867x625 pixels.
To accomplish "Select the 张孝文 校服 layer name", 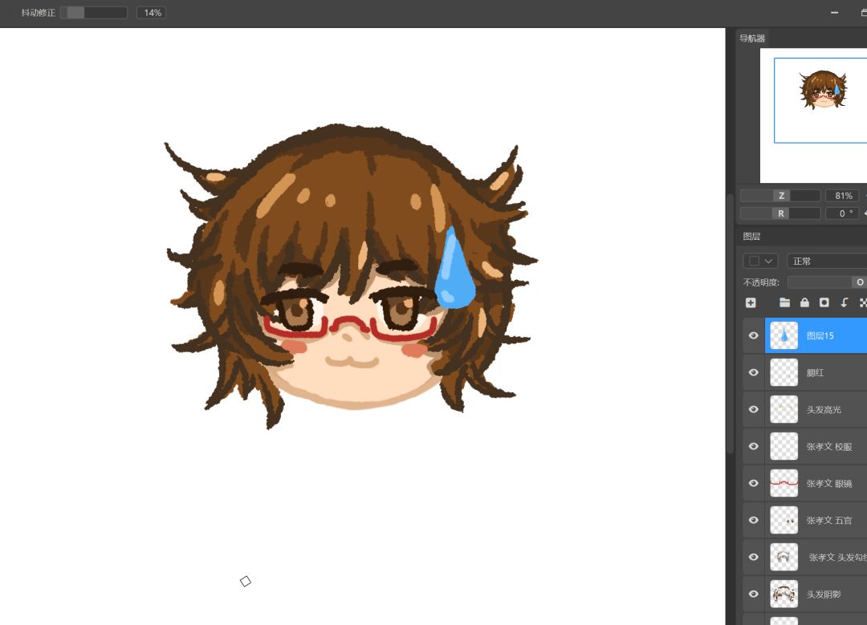I will [x=828, y=447].
